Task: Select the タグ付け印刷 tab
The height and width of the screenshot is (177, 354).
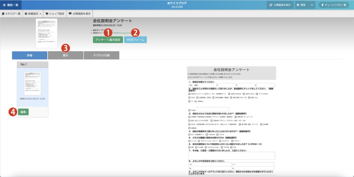Action: click(x=101, y=56)
